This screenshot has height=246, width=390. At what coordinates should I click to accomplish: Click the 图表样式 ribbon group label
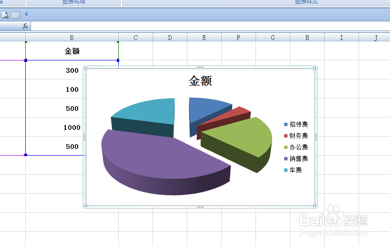[x=307, y=2]
